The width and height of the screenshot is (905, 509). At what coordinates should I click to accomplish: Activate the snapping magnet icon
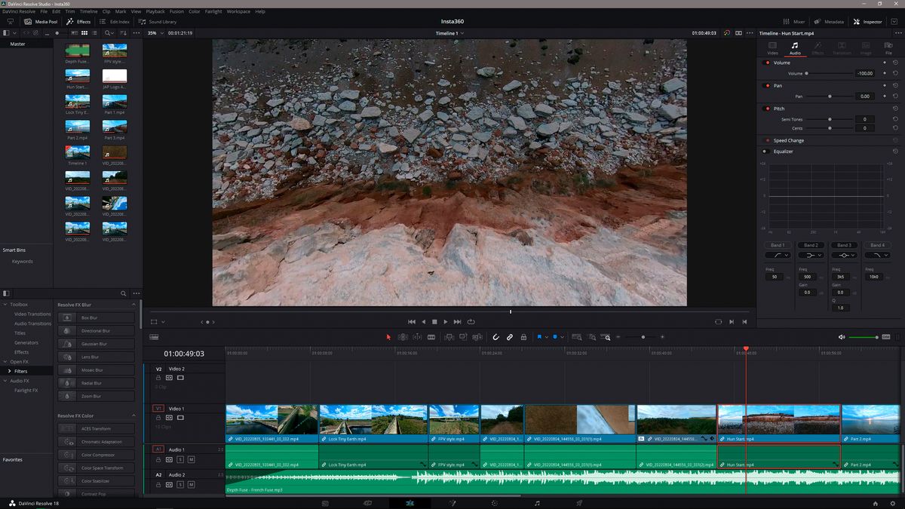pyautogui.click(x=495, y=337)
